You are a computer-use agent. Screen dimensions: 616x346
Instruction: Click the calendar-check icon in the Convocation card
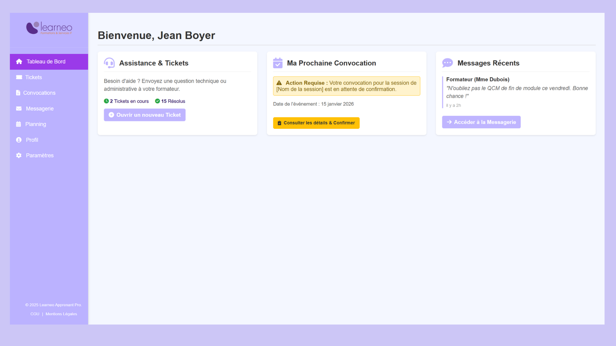pyautogui.click(x=278, y=63)
